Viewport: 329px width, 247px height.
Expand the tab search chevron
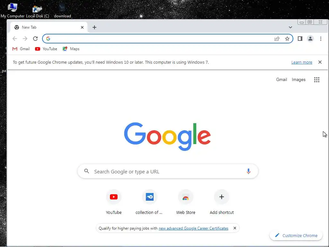[290, 27]
